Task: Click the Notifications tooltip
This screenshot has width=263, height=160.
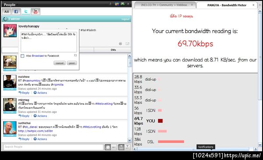Action: (x=206, y=147)
